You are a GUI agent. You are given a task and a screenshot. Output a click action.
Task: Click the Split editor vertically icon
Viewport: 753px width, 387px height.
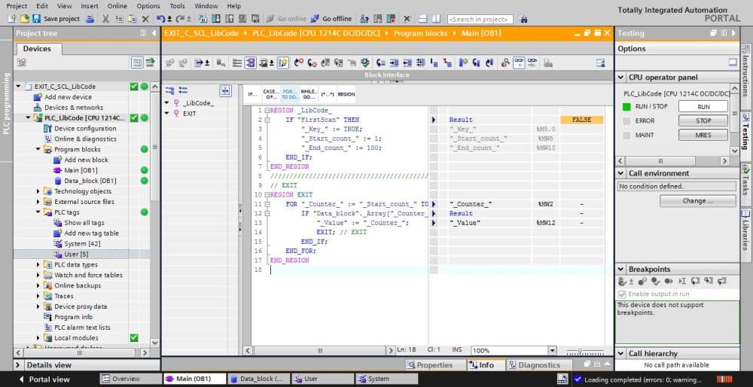(436, 19)
